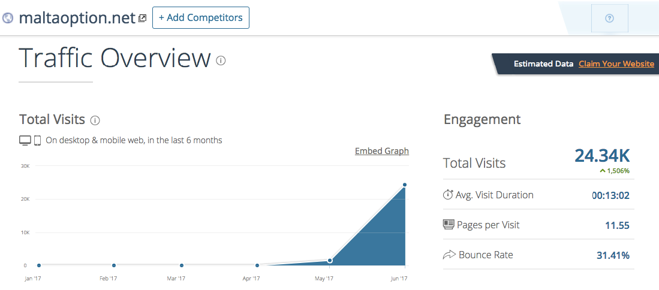The height and width of the screenshot is (290, 659).
Task: Click the Pages per Visit icon
Action: tap(449, 225)
